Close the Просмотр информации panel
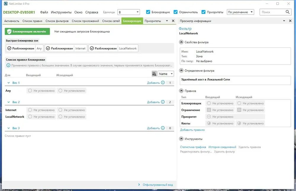The image size is (296, 191). [x=290, y=21]
